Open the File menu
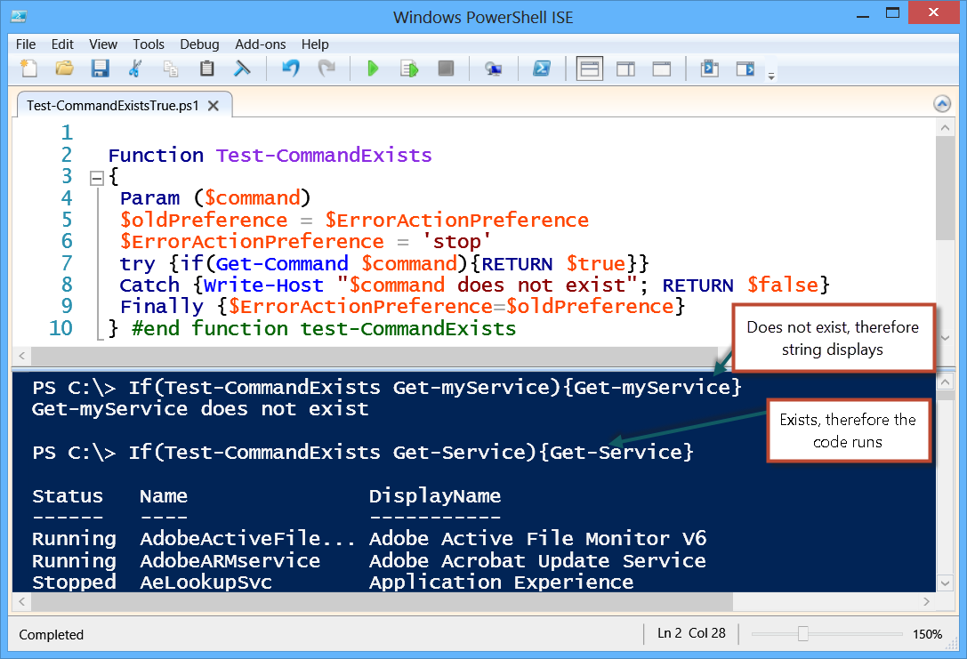 click(25, 44)
